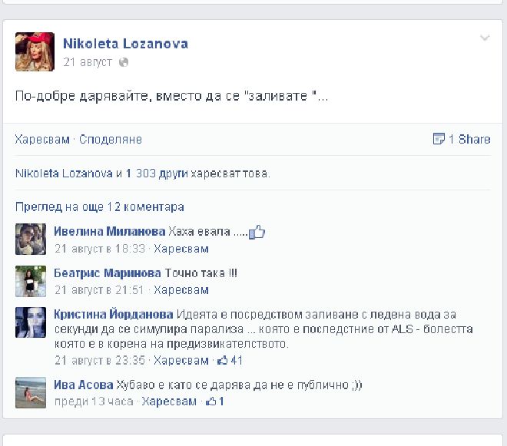Expand Преглед на още 12 коментара
The image size is (507, 446).
tap(100, 206)
